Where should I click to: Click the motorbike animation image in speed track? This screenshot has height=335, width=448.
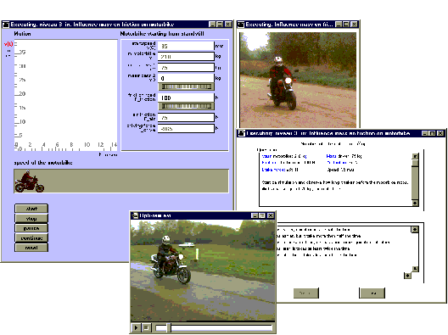[29, 181]
